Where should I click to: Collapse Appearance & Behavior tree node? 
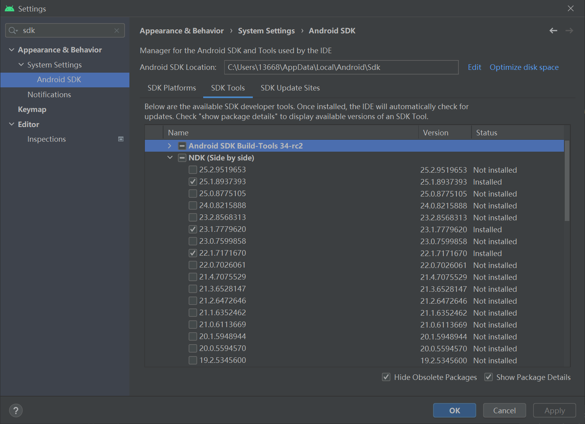click(x=12, y=50)
